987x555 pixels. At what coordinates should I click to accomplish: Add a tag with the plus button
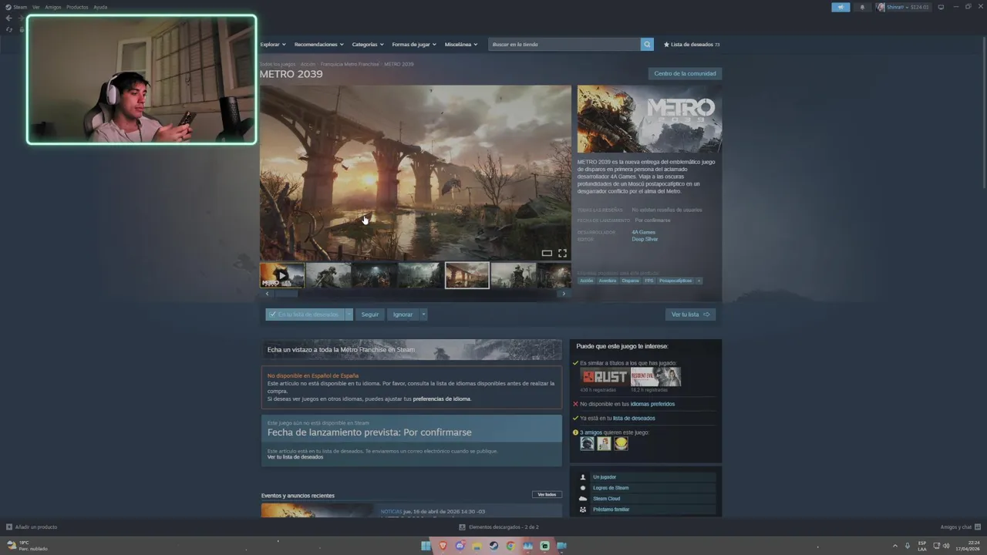(x=699, y=281)
